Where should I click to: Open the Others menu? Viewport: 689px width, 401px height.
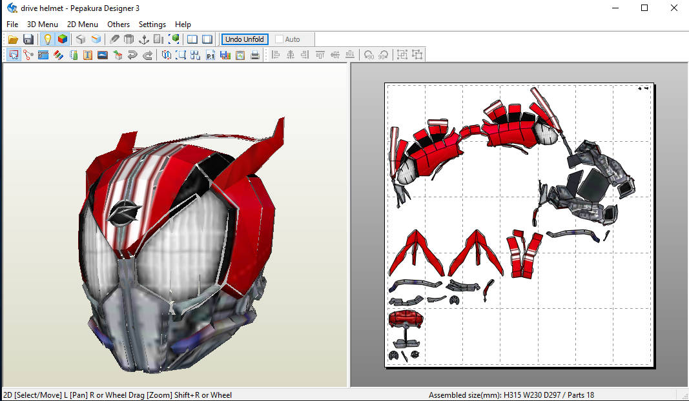pos(119,24)
